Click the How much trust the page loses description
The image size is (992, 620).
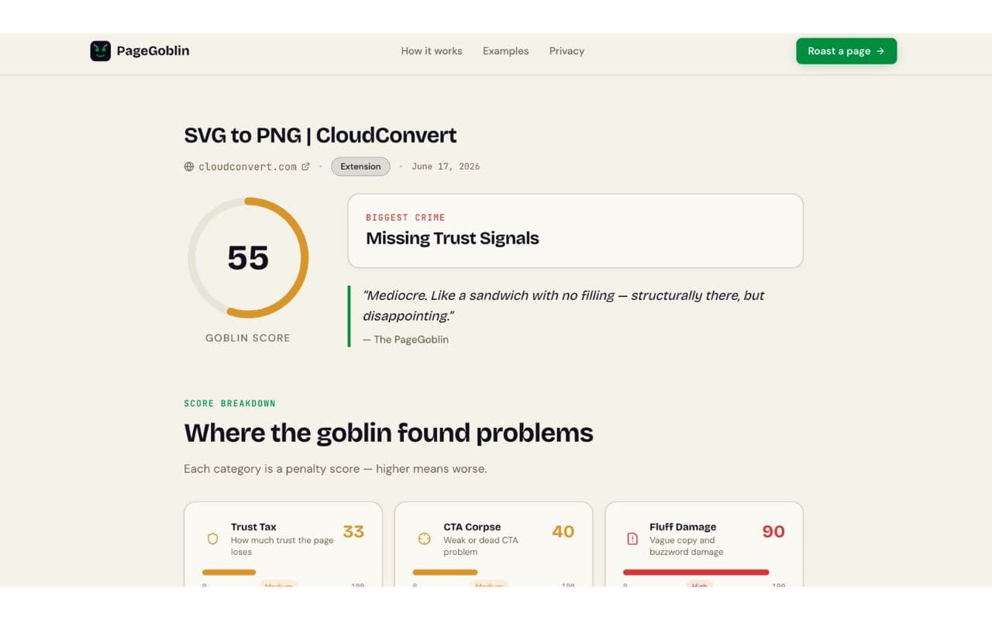282,546
